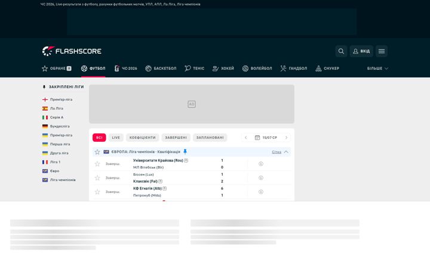
Task: Collapse the Ліга чемпіонів section chevron
Action: pos(286,152)
